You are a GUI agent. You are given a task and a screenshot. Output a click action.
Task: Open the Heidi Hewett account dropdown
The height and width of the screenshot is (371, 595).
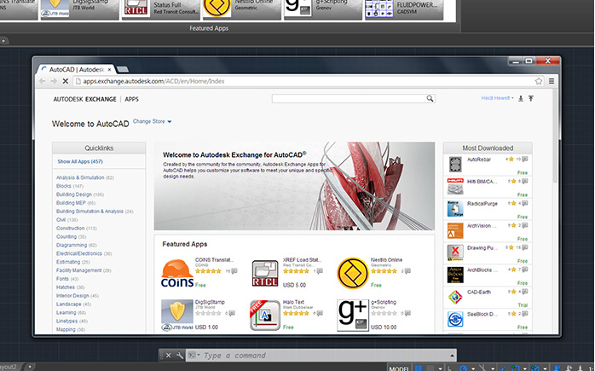[x=498, y=98]
